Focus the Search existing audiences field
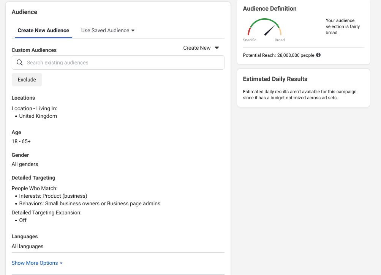The height and width of the screenshot is (275, 381). coord(118,62)
